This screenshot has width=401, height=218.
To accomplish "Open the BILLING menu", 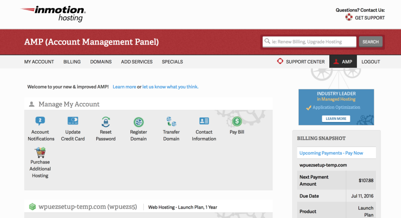I will [72, 61].
